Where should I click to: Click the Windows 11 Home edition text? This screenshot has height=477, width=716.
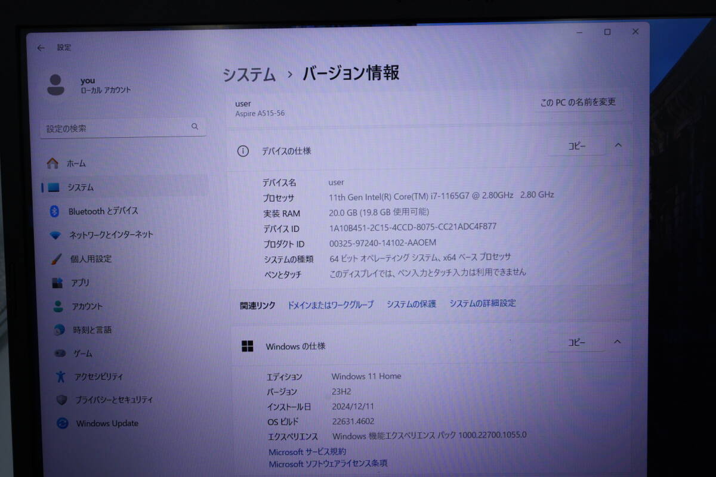(x=366, y=376)
